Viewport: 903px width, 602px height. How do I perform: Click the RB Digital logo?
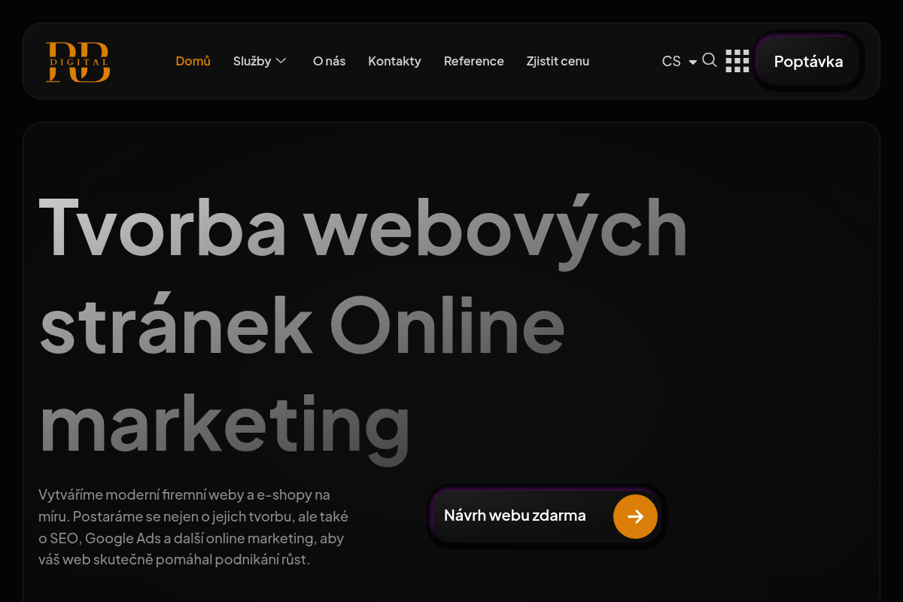(x=78, y=61)
